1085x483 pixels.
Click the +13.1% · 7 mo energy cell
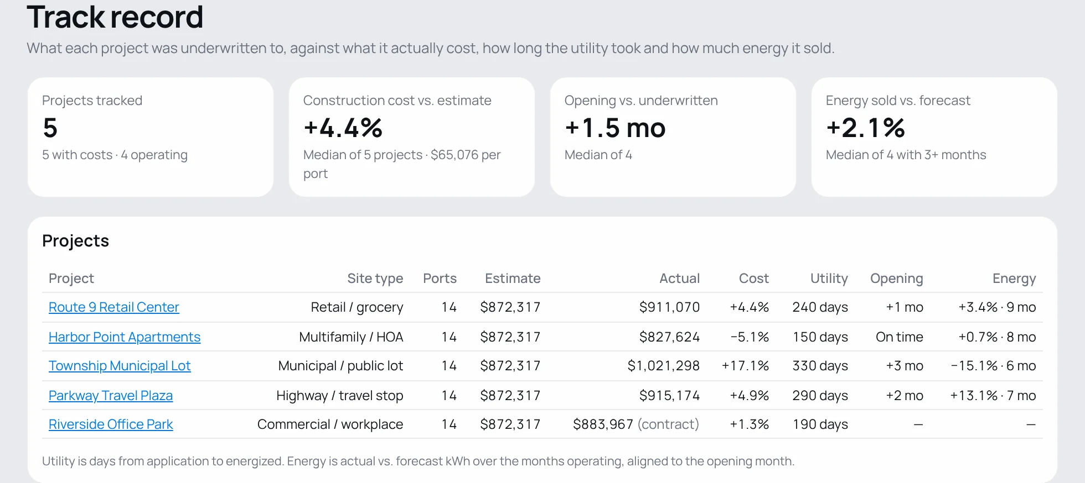(993, 396)
